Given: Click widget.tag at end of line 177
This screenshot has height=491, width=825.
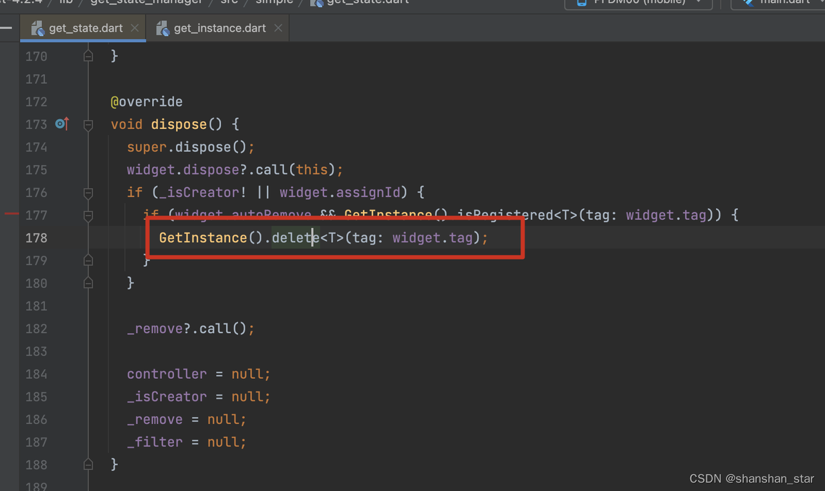Looking at the screenshot, I should pos(666,215).
